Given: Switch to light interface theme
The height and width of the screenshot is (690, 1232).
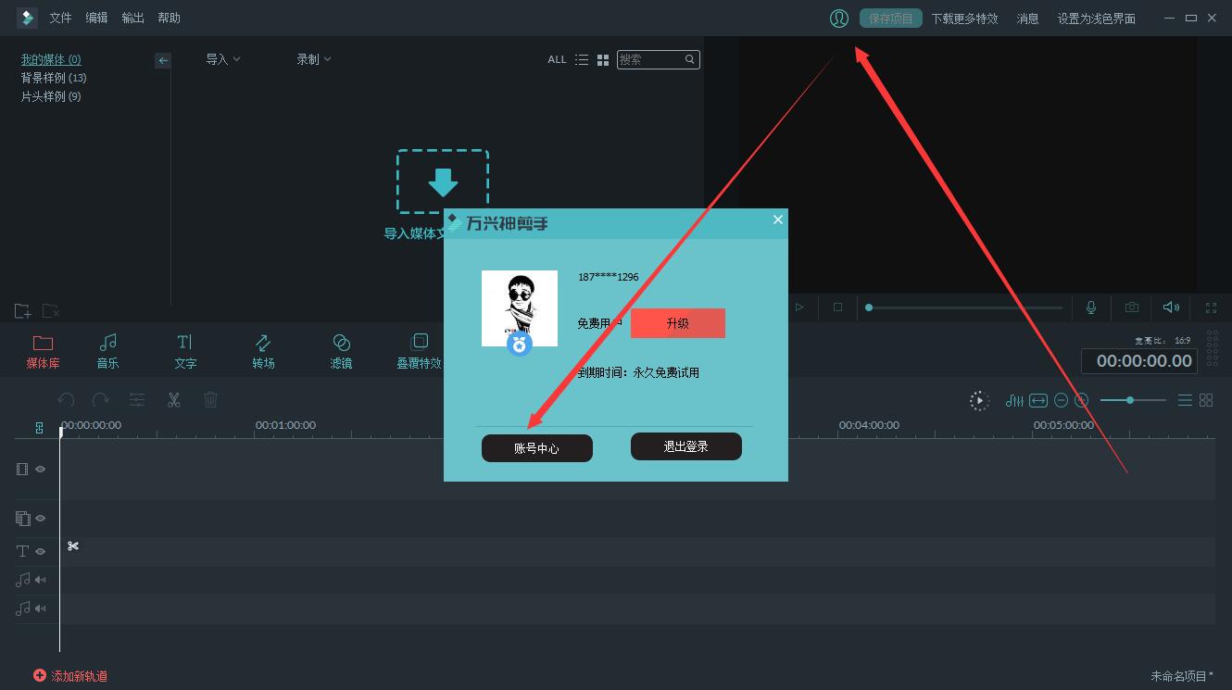Looking at the screenshot, I should point(1097,19).
